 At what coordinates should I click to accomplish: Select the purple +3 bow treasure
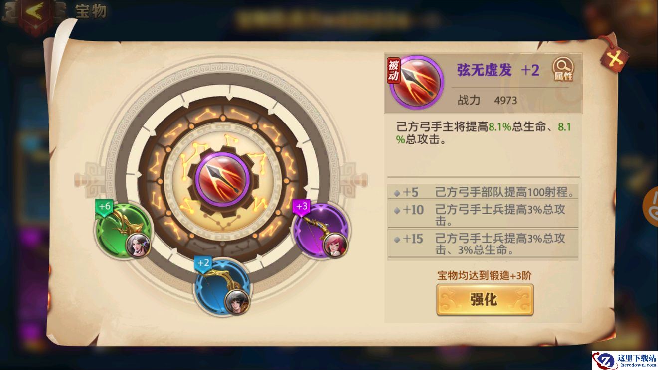point(321,229)
